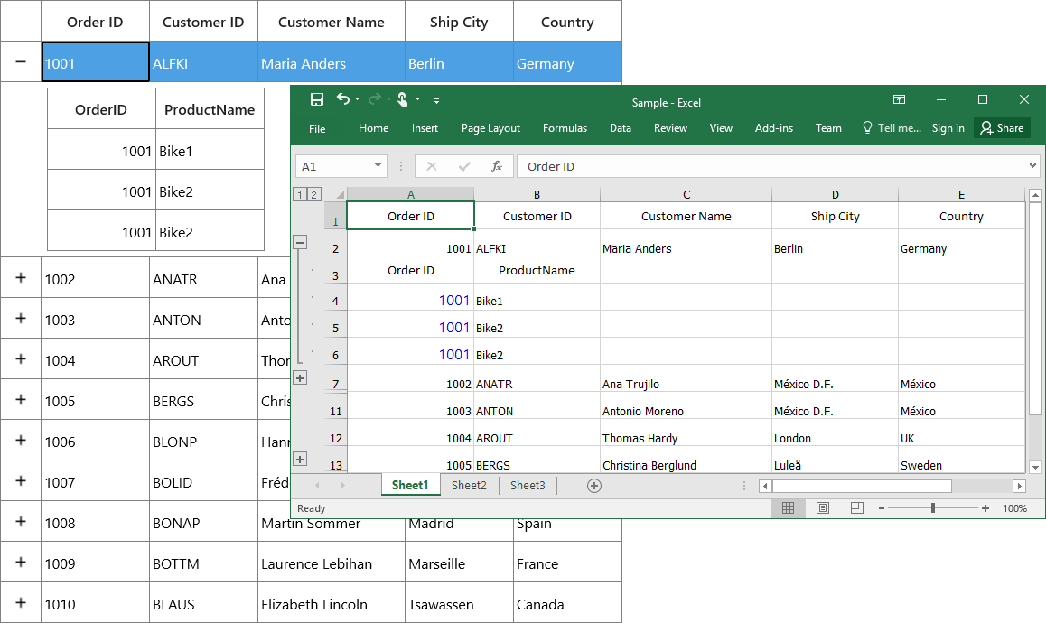Open the Page Layout ribbon tab
The width and height of the screenshot is (1046, 623).
click(x=490, y=128)
